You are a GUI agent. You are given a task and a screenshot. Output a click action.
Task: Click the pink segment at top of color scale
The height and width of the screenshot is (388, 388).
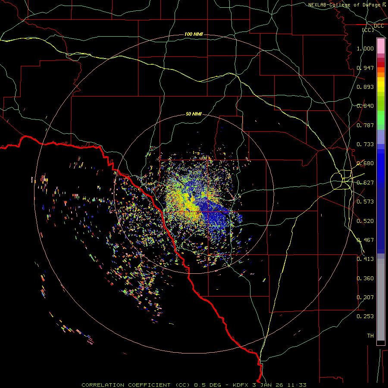click(x=381, y=46)
